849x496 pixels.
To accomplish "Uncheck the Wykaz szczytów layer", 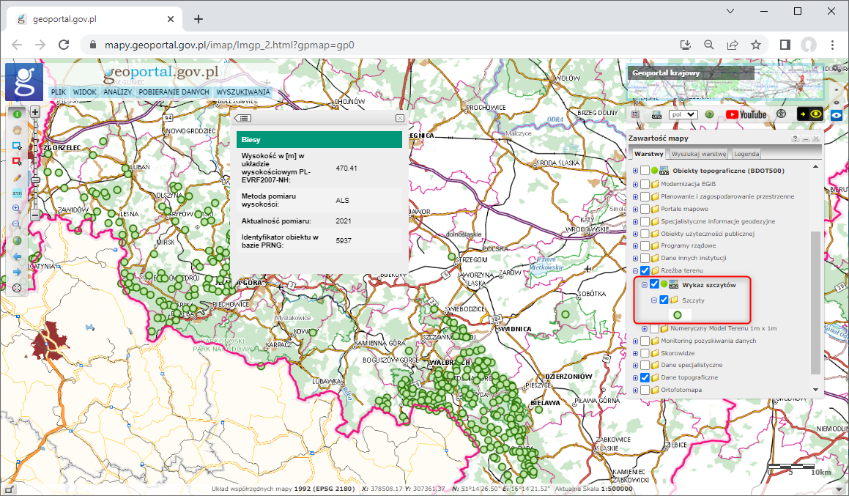I will coord(654,285).
